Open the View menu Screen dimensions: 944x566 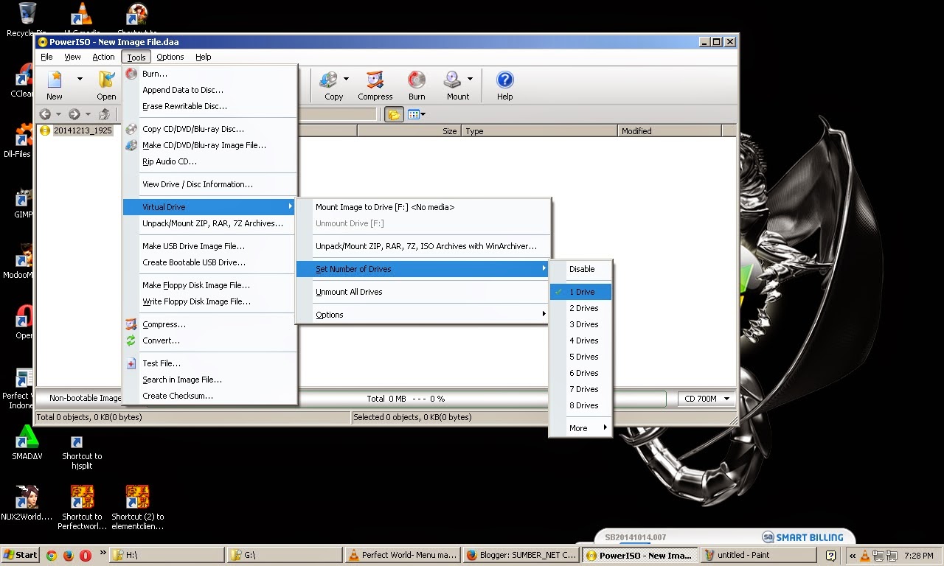pos(72,57)
